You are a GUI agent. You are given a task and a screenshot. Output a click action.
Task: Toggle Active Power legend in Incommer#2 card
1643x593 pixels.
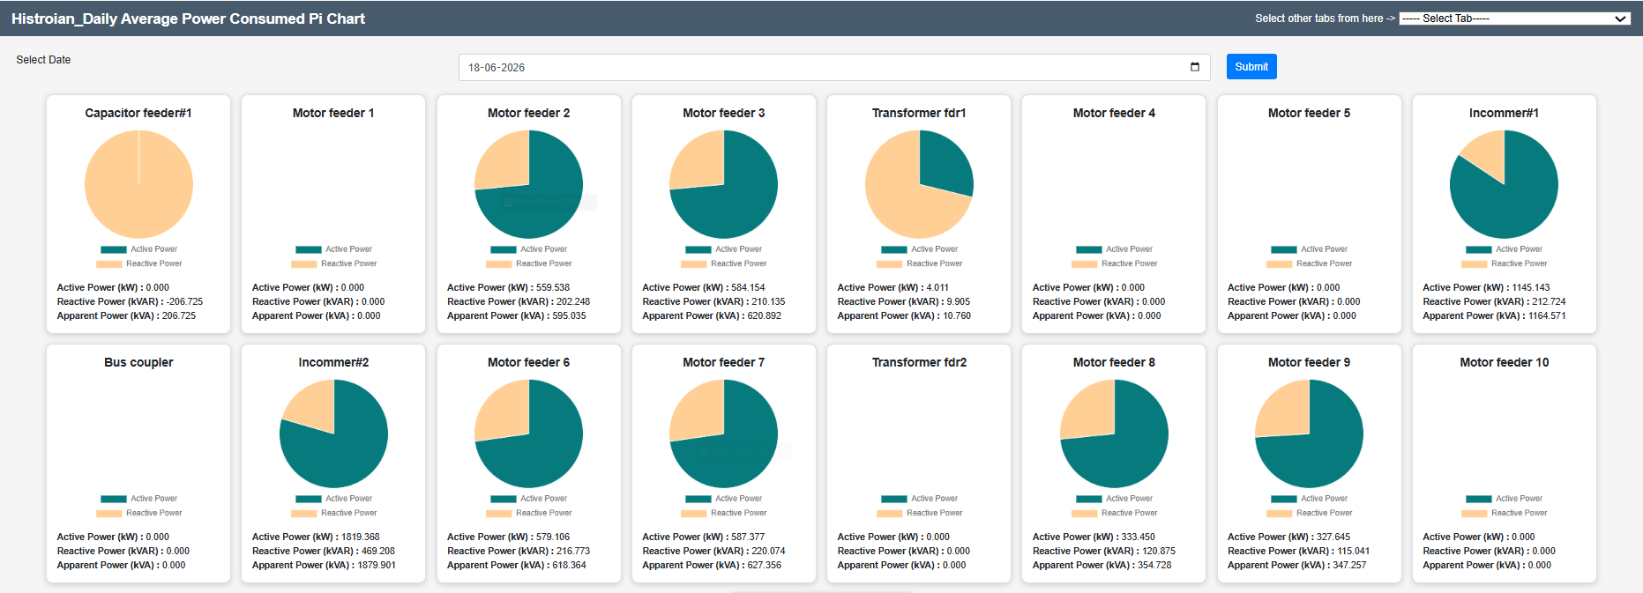point(333,499)
